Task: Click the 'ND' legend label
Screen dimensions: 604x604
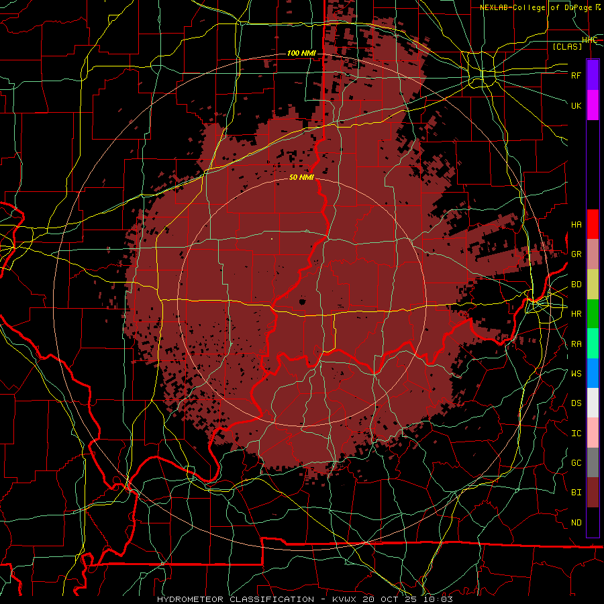Action: point(576,523)
